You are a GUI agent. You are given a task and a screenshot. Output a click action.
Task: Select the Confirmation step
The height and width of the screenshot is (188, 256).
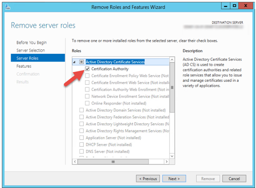click(28, 74)
